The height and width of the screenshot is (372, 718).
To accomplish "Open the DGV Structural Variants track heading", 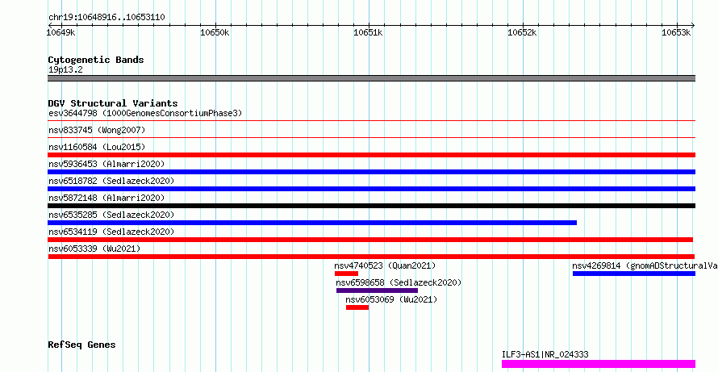I will pos(113,103).
